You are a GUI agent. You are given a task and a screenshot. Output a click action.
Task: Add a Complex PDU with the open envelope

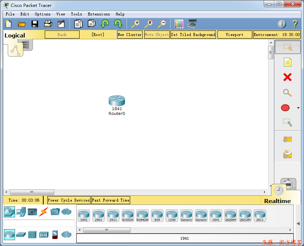[x=287, y=154]
